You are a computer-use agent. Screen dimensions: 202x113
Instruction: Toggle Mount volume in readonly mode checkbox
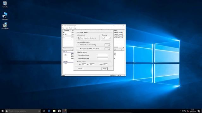tap(79, 38)
